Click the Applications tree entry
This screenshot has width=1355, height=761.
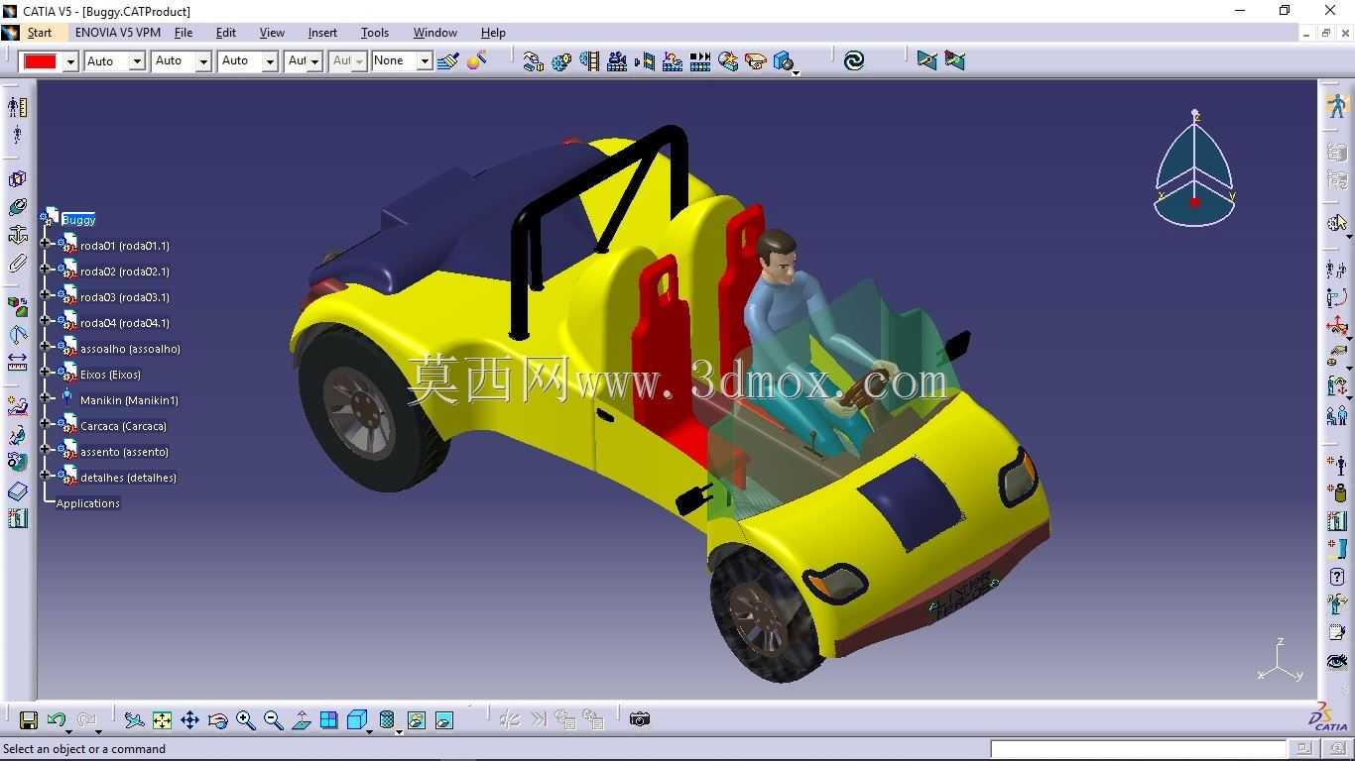click(87, 503)
